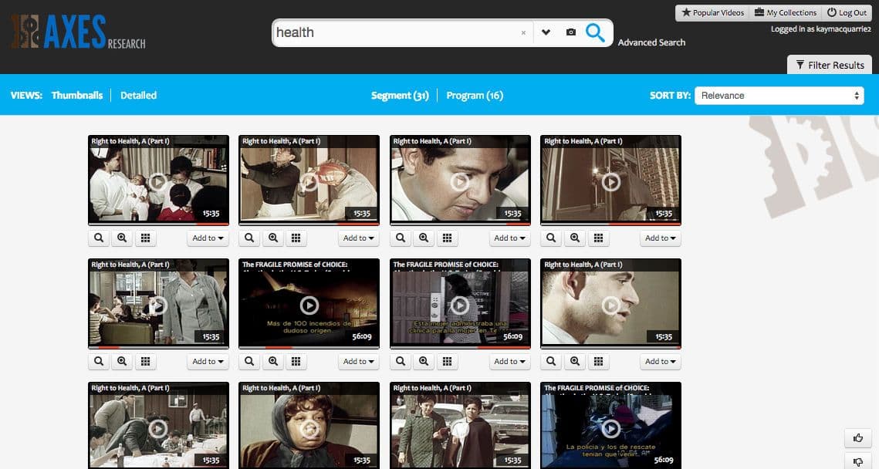
Task: Click grid icon under man reaching up thumbnail
Action: [x=296, y=238]
